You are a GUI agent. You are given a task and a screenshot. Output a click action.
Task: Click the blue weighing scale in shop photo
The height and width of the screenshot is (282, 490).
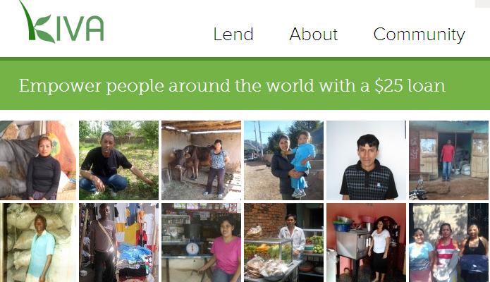pos(192,249)
